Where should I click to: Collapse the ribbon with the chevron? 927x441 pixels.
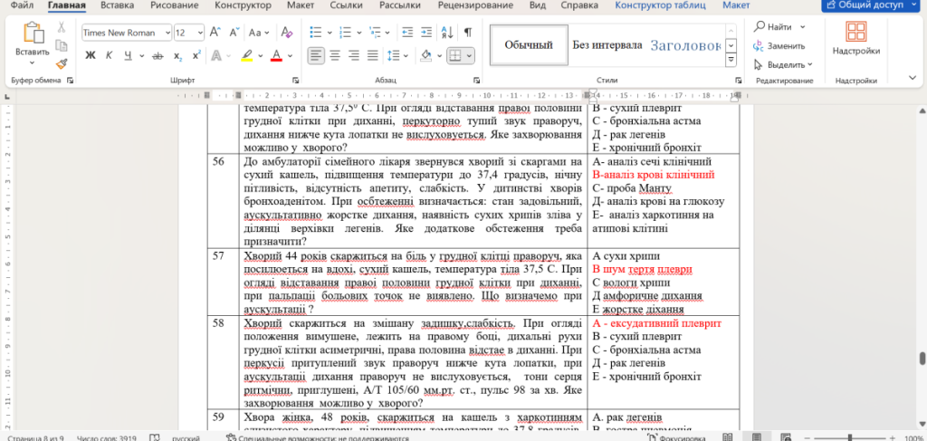(x=913, y=78)
